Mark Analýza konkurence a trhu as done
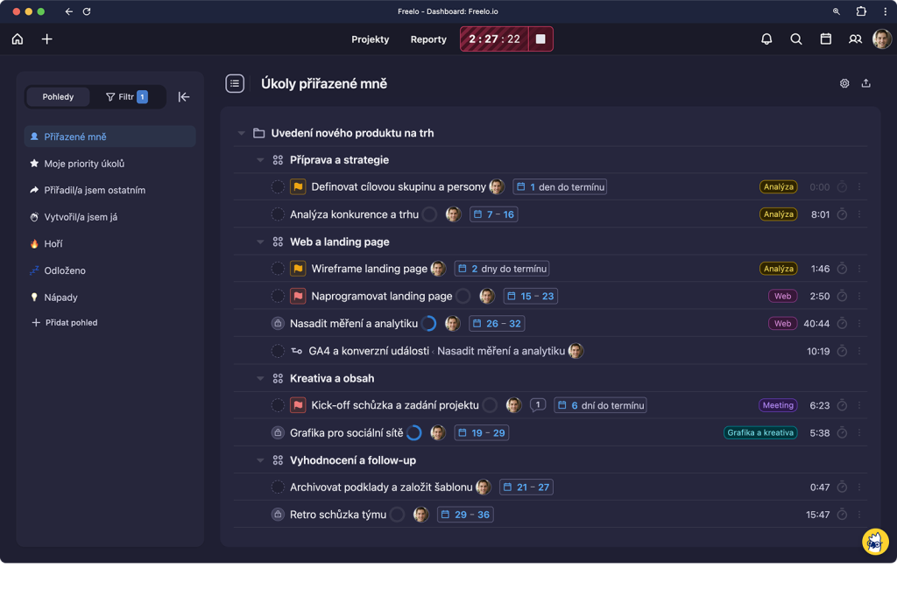This screenshot has height=610, width=897. coord(278,214)
